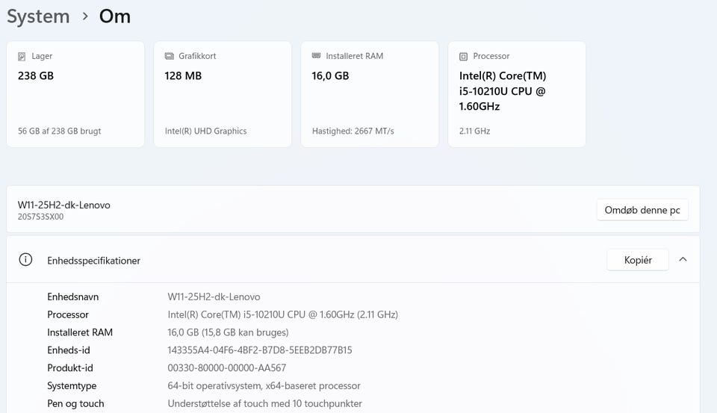Click the Enhedsspecifikationer section header title
The image size is (717, 413).
pyautogui.click(x=93, y=261)
